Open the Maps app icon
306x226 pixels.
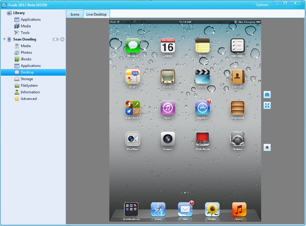tap(133, 77)
